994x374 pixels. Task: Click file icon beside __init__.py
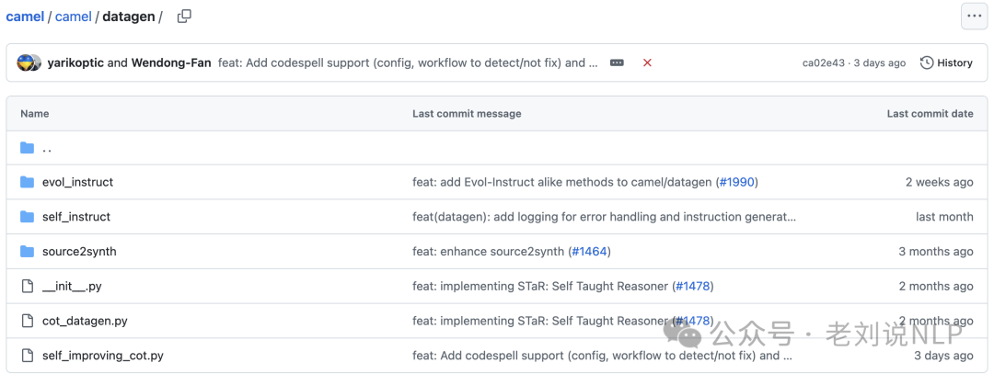pos(27,286)
